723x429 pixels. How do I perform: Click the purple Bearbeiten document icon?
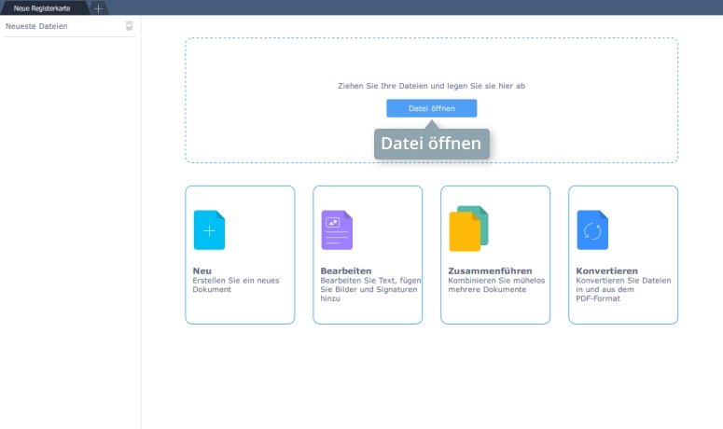(337, 230)
